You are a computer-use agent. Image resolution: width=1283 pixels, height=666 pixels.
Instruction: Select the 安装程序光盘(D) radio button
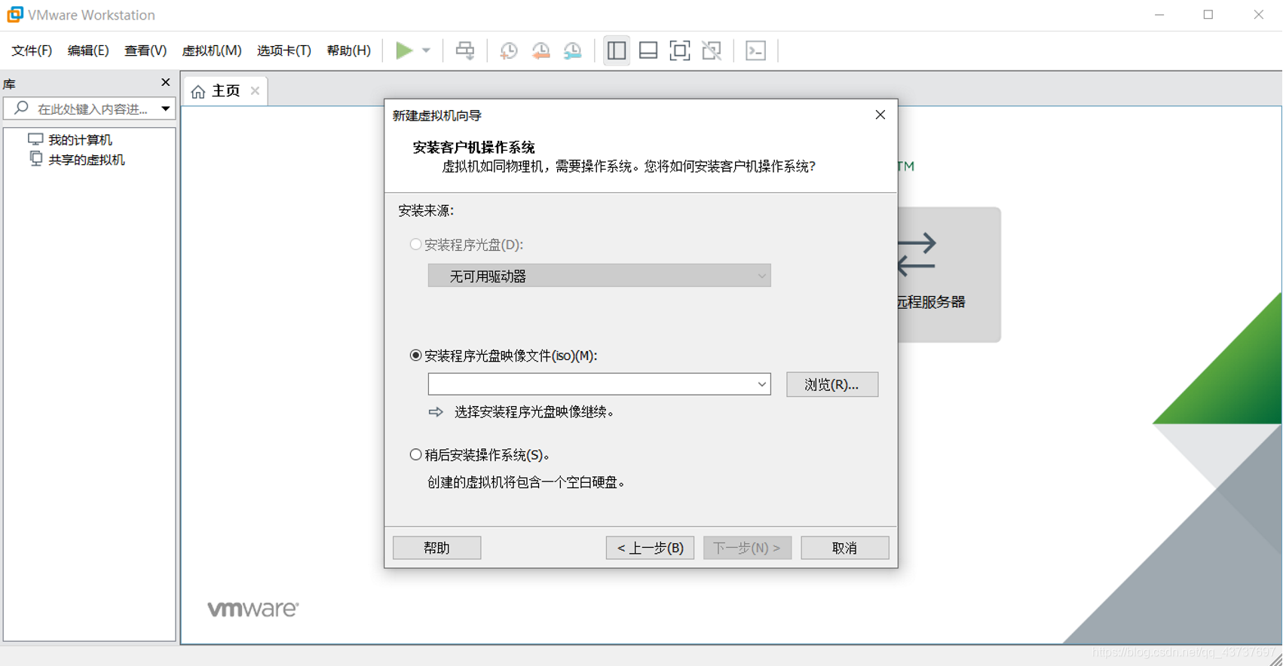pyautogui.click(x=415, y=244)
